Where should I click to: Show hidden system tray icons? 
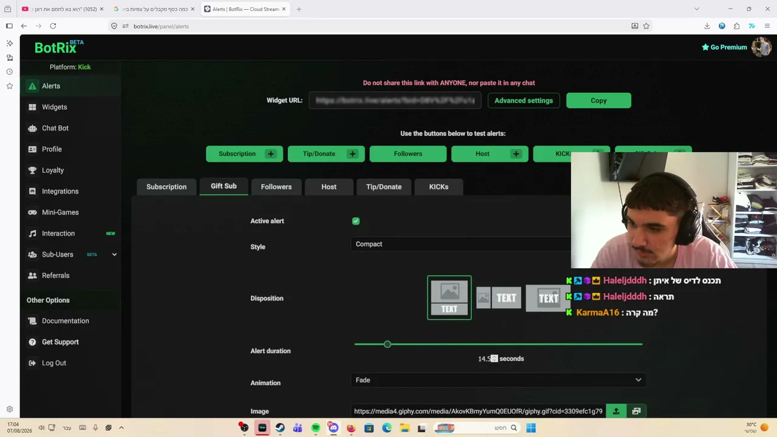[121, 428]
